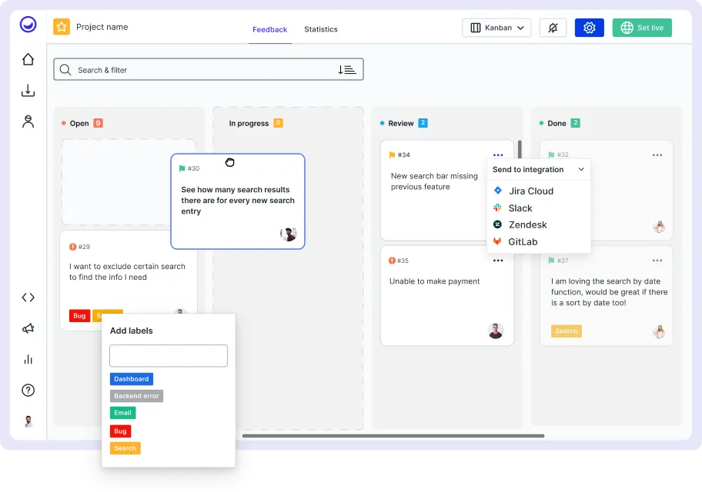Image resolution: width=702 pixels, height=492 pixels.
Task: Open analytics via the bar chart sidebar icon
Action: point(28,359)
